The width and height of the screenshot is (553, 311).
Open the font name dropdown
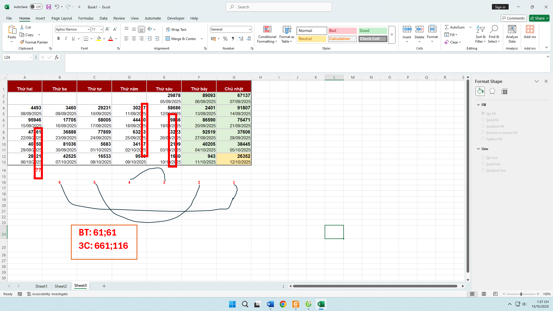(x=88, y=29)
